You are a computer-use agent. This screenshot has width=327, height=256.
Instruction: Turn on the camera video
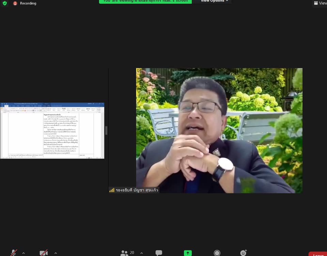point(44,253)
